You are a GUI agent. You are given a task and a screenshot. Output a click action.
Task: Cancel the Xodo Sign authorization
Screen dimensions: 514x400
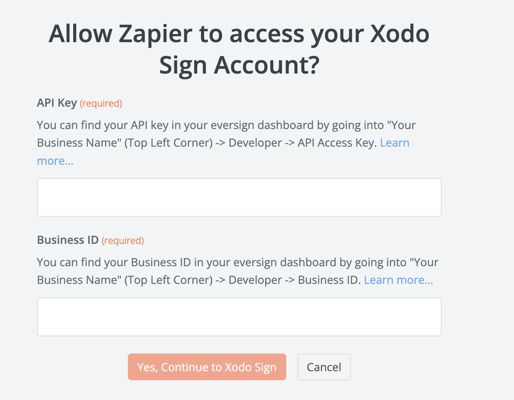[324, 367]
